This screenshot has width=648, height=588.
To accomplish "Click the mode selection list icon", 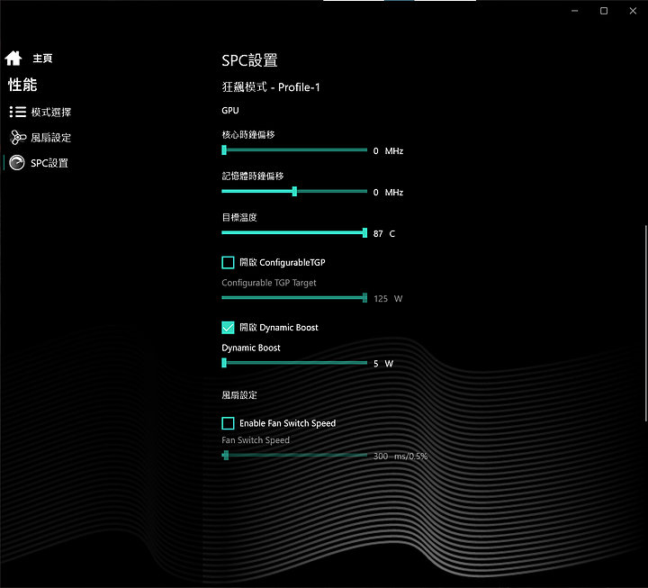I will pos(18,112).
